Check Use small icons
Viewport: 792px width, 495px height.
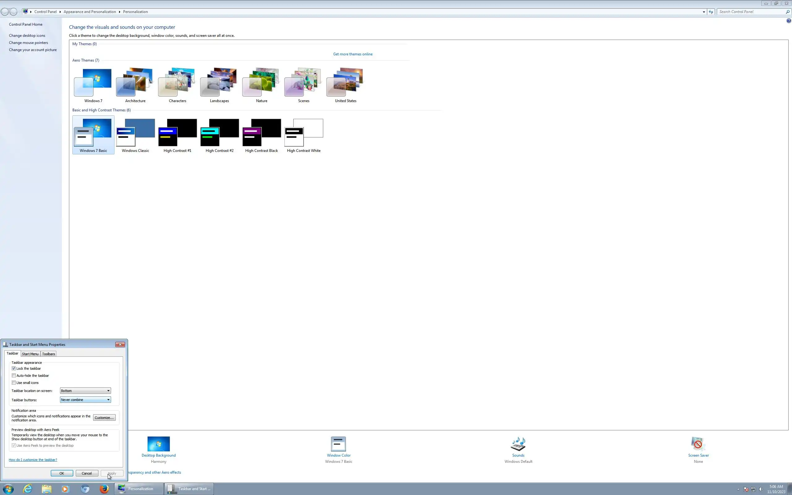tap(14, 383)
